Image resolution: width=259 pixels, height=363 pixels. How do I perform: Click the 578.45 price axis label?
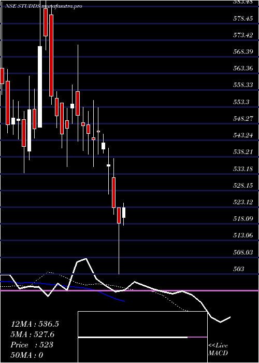pyautogui.click(x=243, y=19)
